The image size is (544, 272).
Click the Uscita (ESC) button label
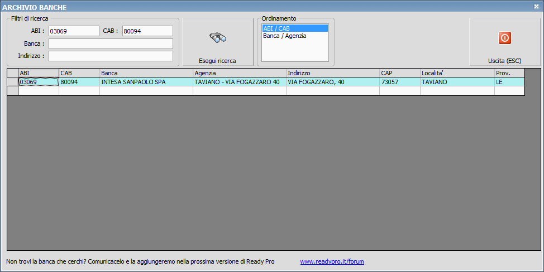coord(505,61)
